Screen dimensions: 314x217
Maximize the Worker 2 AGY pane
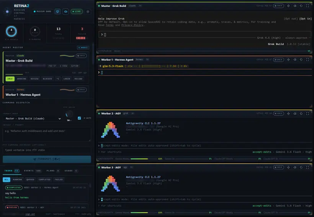coord(307,114)
